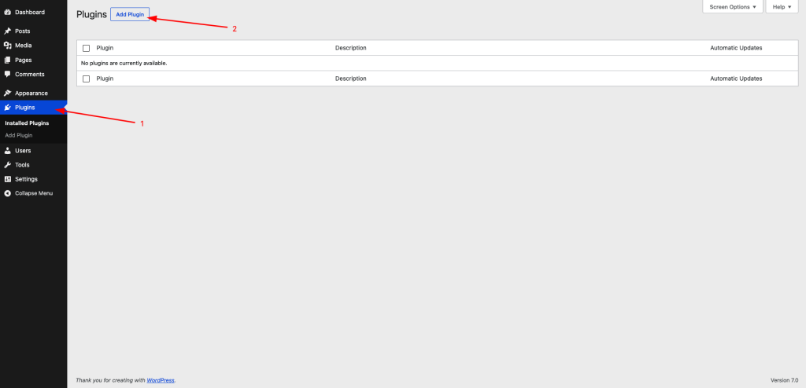The width and height of the screenshot is (806, 388).
Task: Open Installed Plugins submenu item
Action: 27,123
